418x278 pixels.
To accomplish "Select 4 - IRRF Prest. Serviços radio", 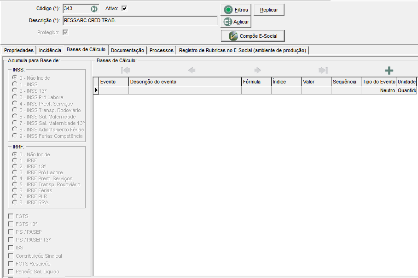I will pyautogui.click(x=14, y=178).
